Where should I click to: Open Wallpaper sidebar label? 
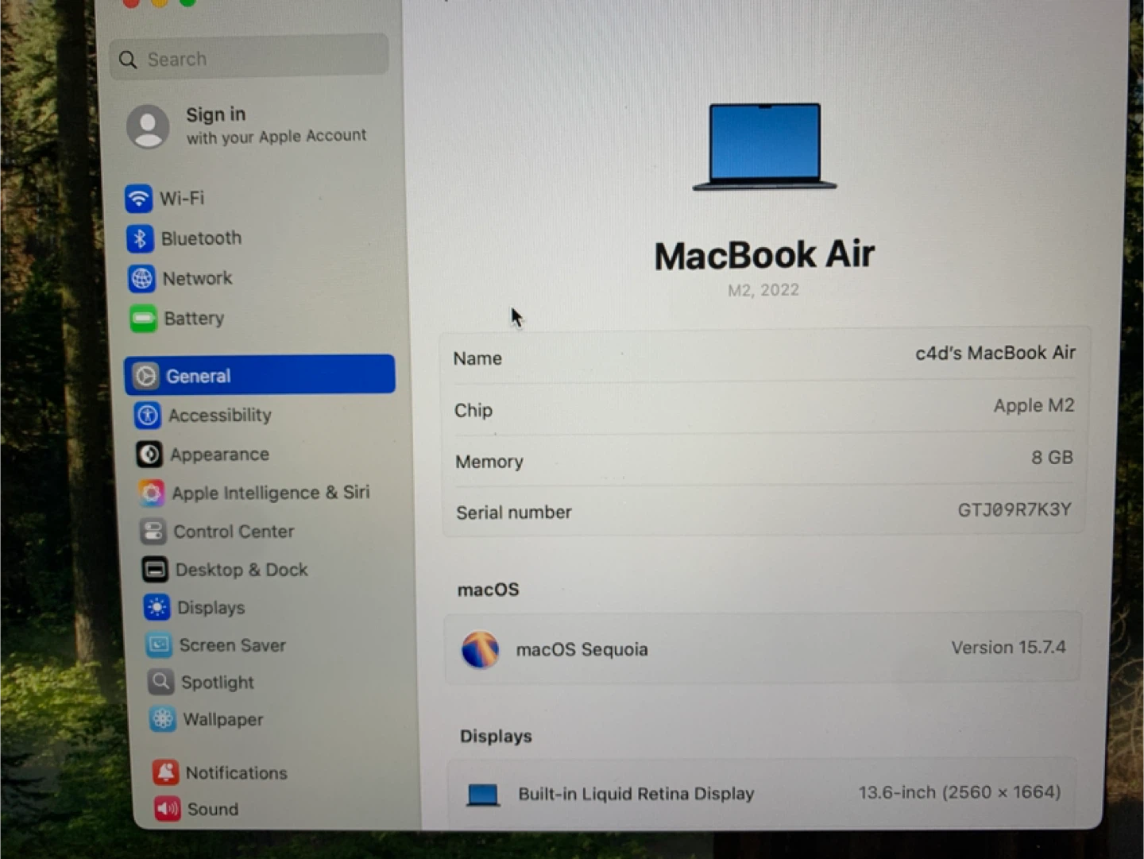(x=222, y=720)
